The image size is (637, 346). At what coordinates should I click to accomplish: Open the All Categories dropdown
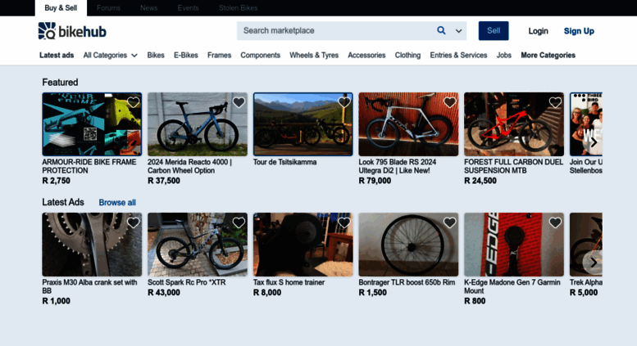(110, 55)
